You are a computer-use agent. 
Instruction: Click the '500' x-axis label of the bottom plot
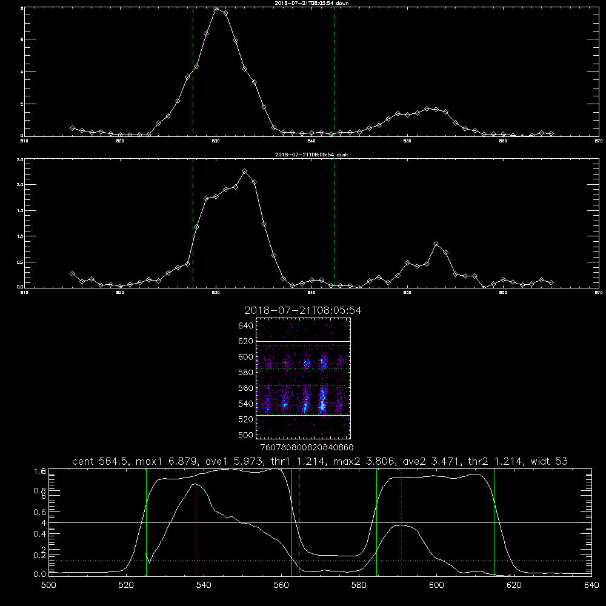(48, 585)
